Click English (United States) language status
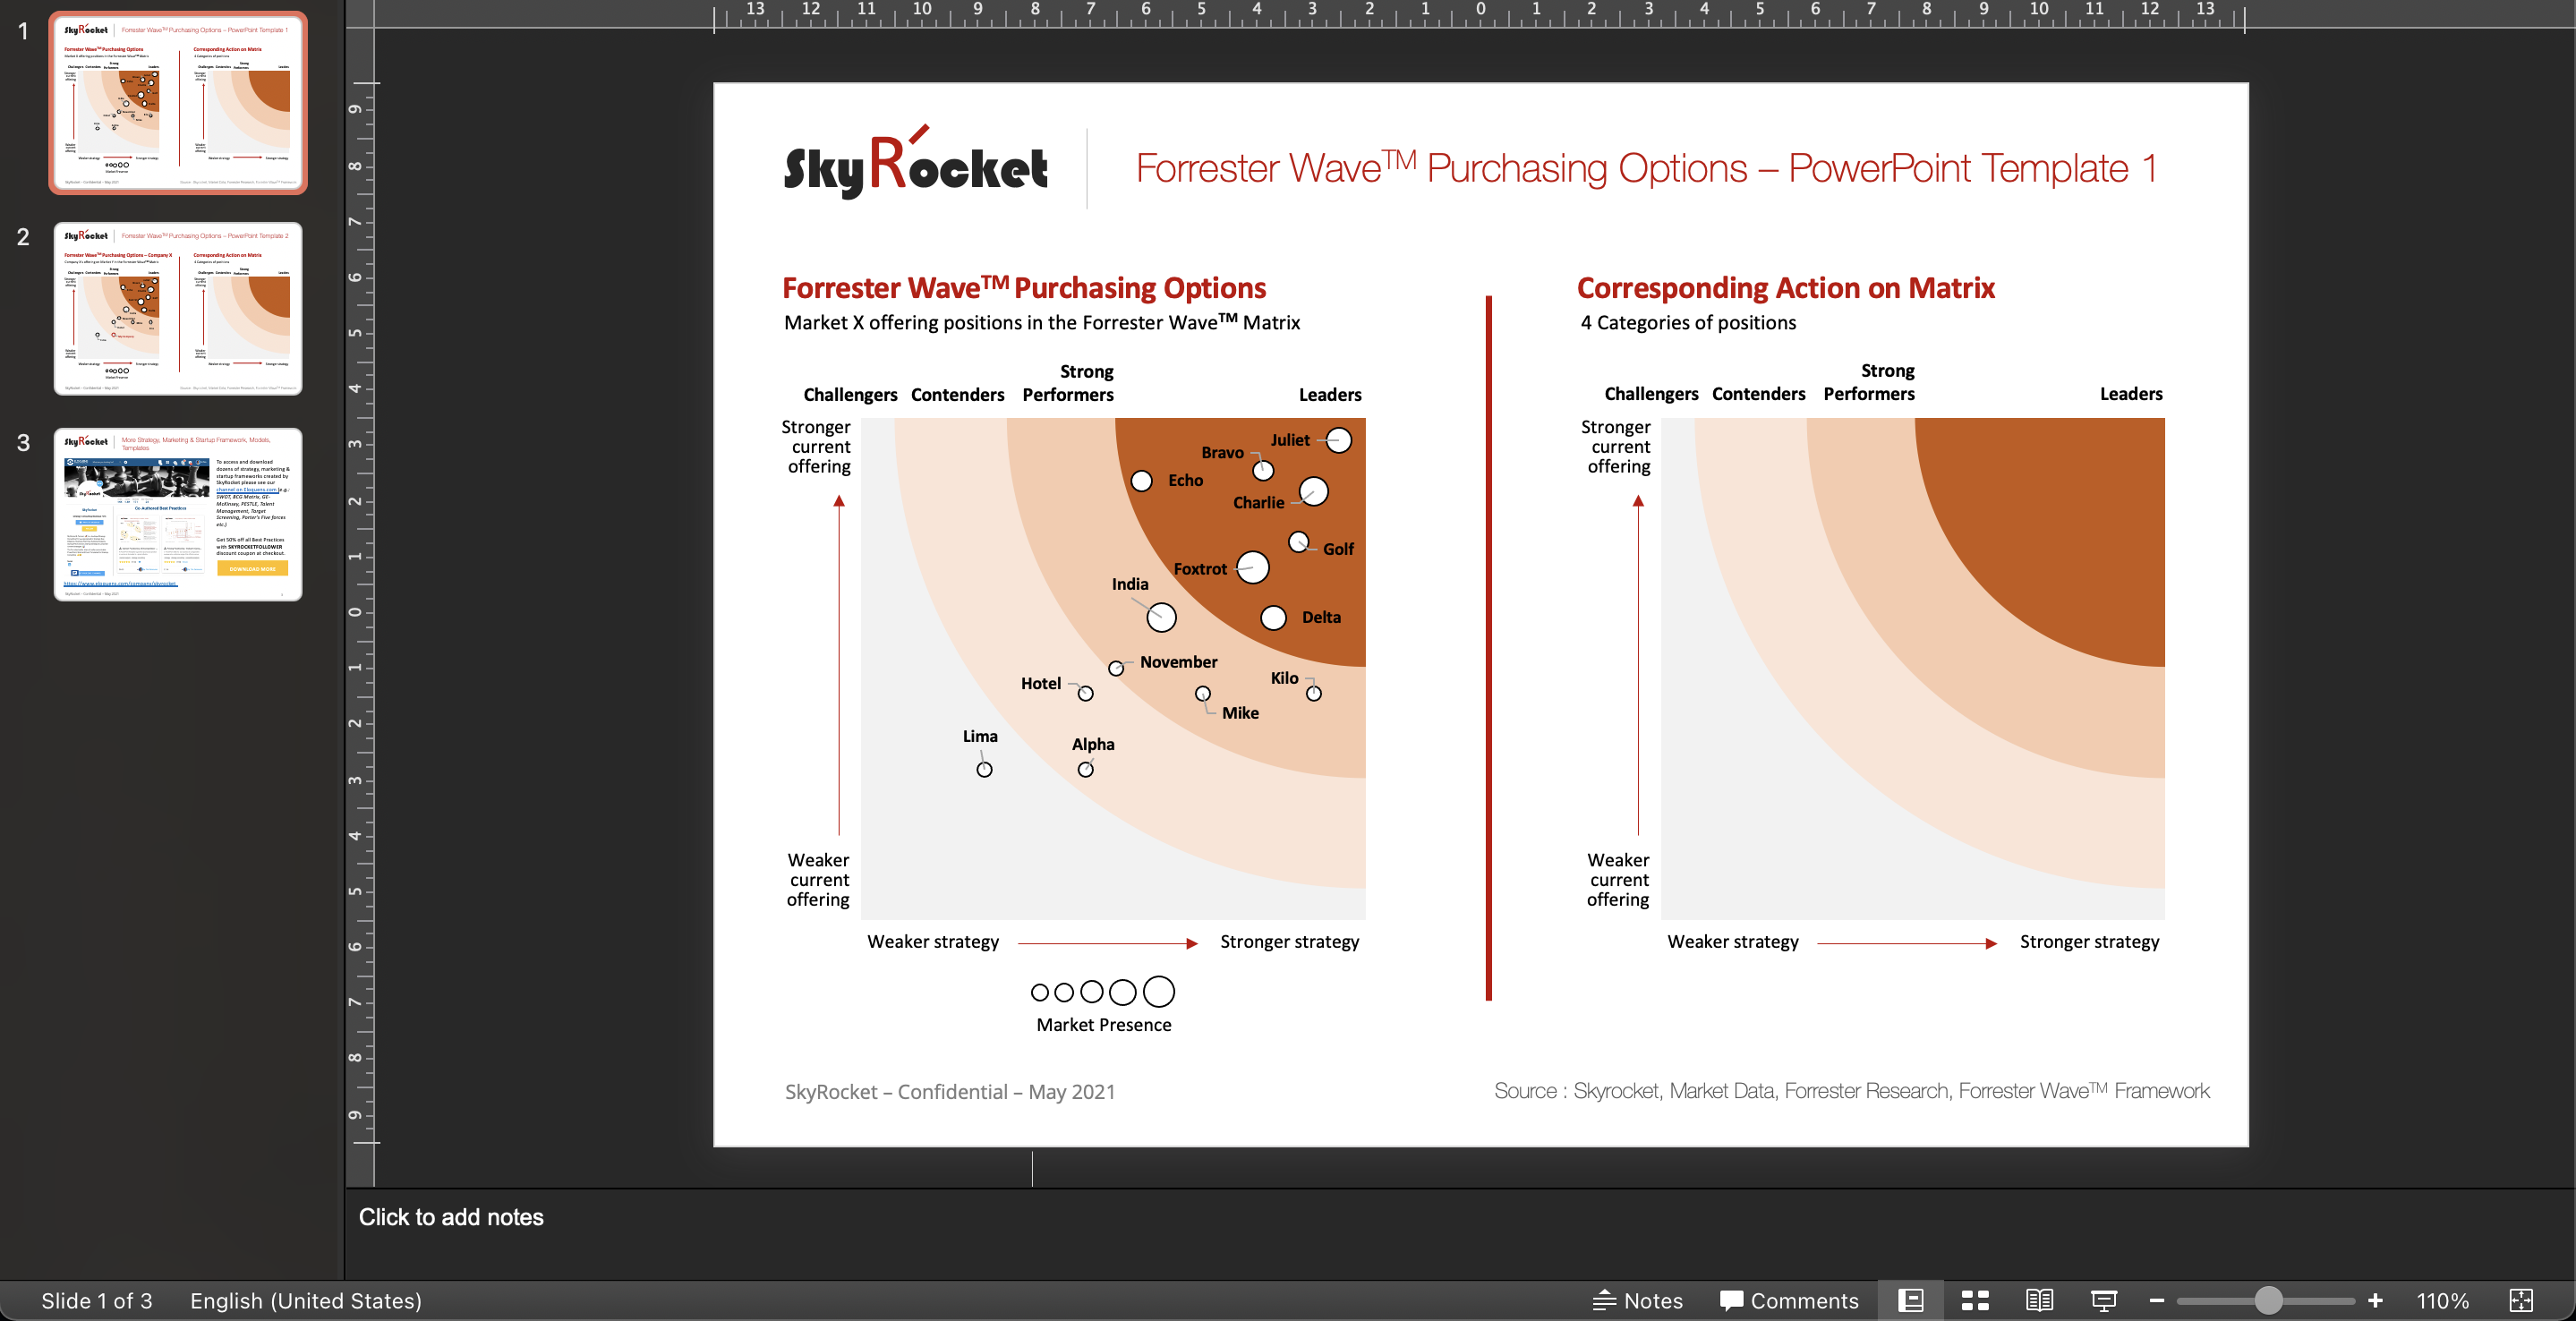The width and height of the screenshot is (2576, 1321). pos(306,1300)
